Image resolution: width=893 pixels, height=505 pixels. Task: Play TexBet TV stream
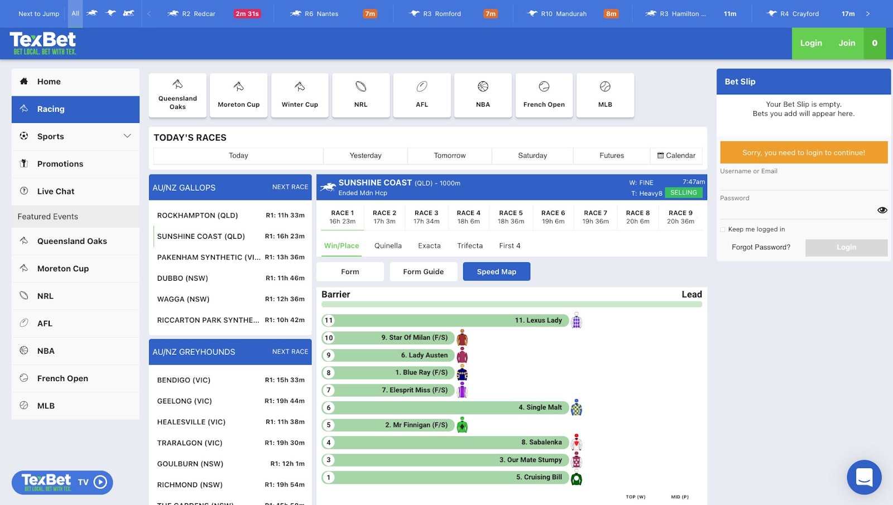coord(100,482)
